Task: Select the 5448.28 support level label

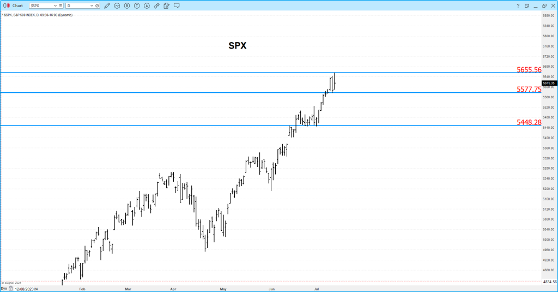Action: (x=529, y=122)
